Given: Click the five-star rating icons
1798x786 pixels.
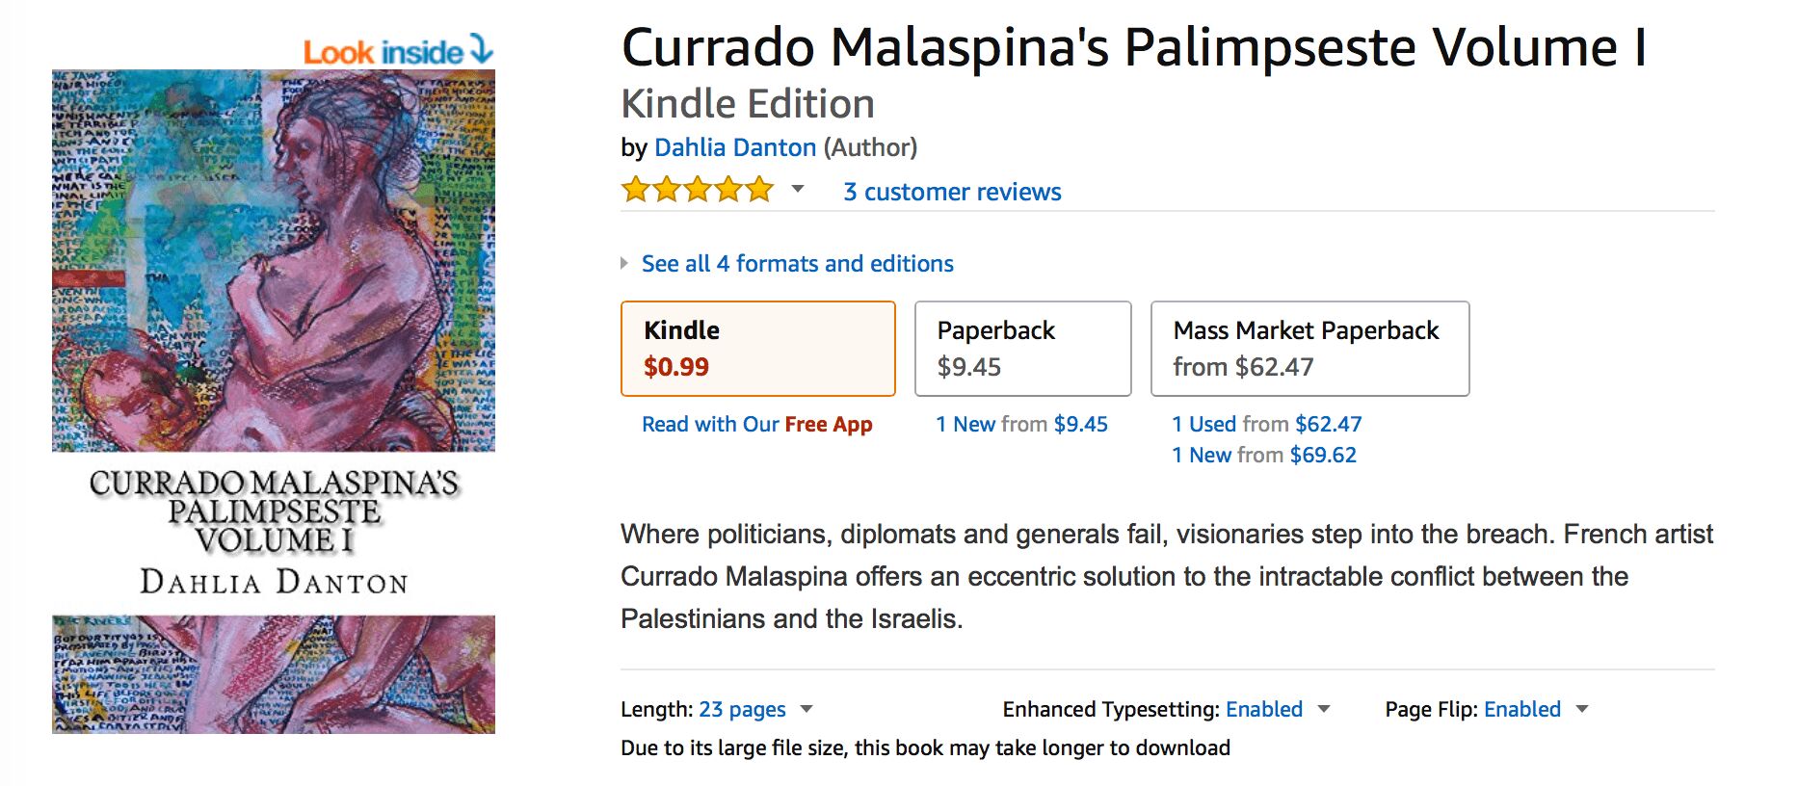Looking at the screenshot, I should click(x=698, y=190).
